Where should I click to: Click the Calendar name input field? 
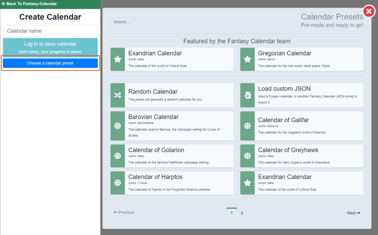50,31
